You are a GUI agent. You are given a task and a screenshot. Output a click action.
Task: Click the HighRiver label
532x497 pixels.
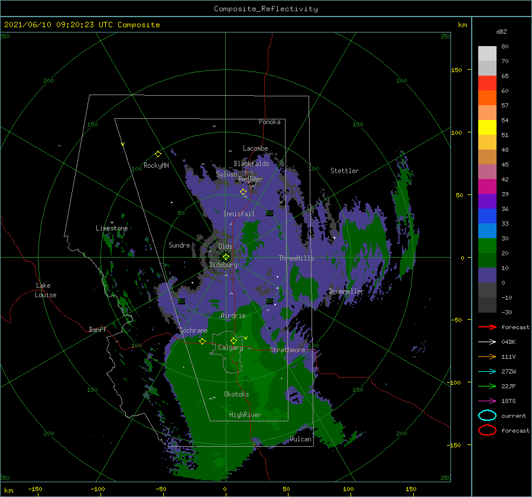click(245, 415)
